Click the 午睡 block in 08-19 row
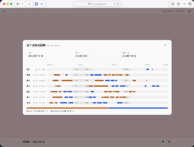The width and height of the screenshot is (194, 147). click(87, 69)
